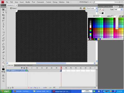
Task: Click the swap colors icon in tools panel
Action: coord(4,72)
